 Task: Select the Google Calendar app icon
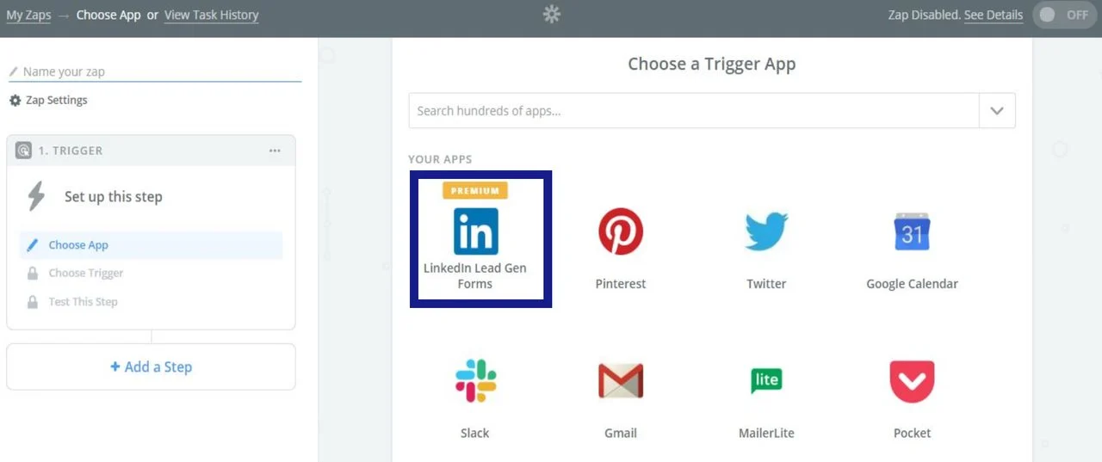coord(912,231)
